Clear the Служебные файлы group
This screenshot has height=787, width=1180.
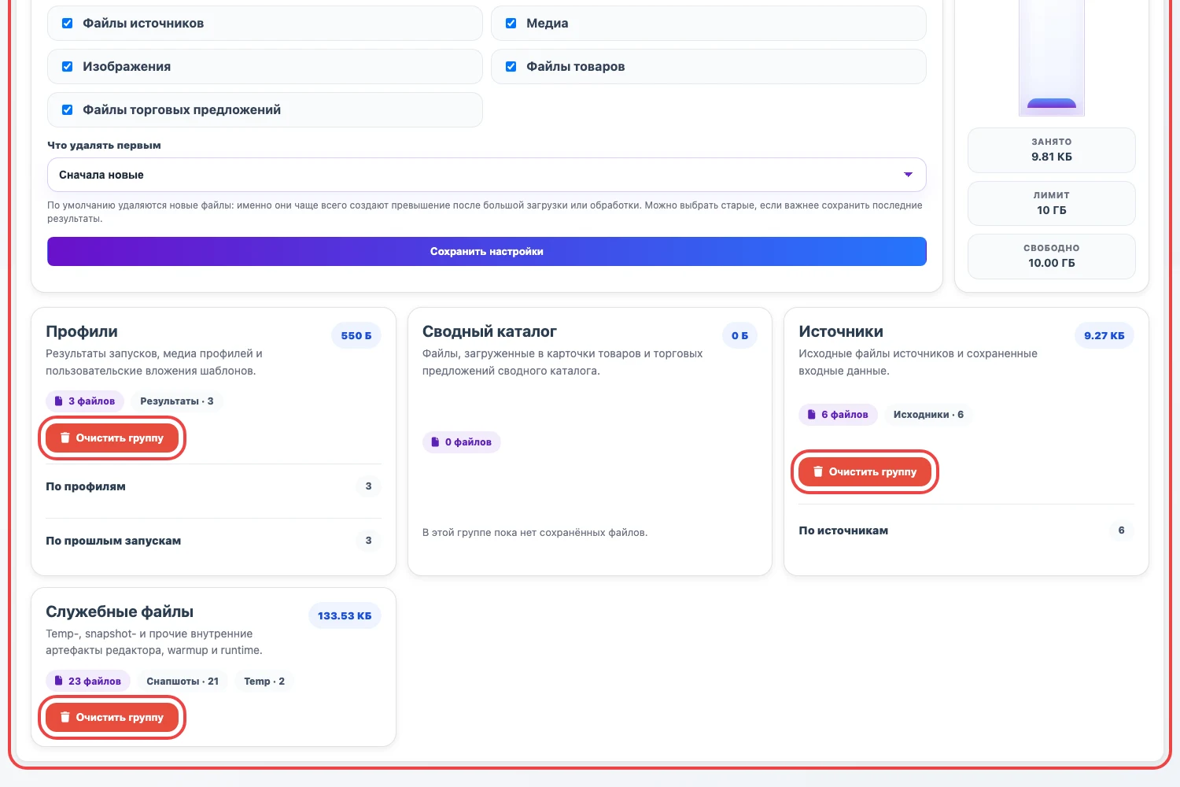click(112, 718)
